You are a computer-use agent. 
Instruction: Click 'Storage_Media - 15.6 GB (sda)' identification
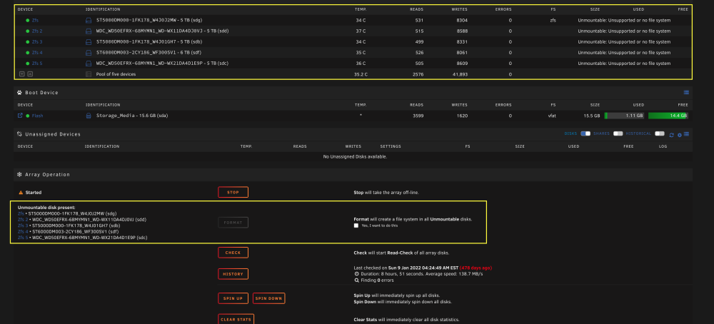pyautogui.click(x=132, y=116)
